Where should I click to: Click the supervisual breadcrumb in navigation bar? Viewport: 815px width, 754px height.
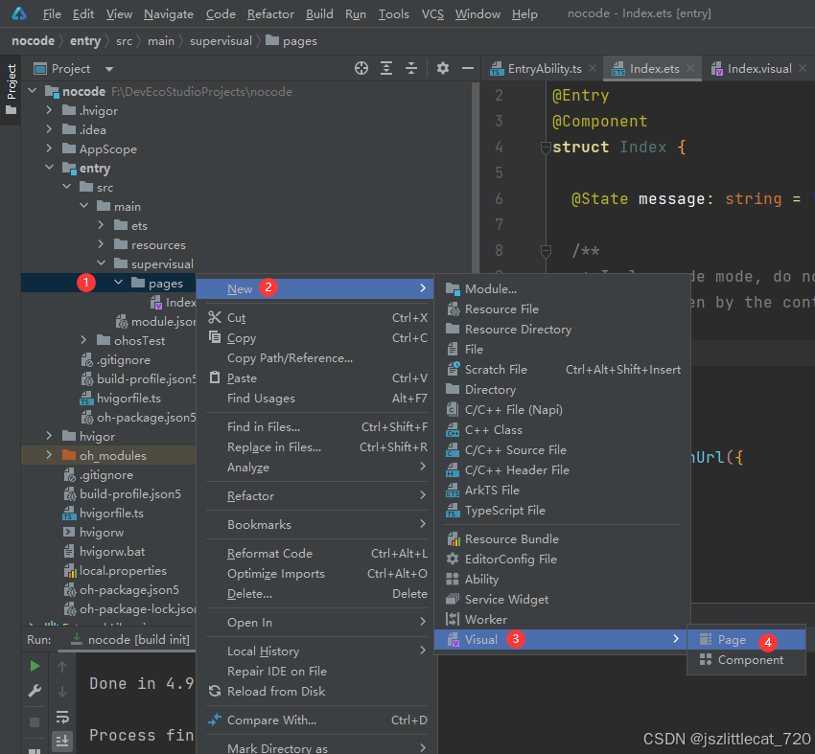click(x=221, y=41)
